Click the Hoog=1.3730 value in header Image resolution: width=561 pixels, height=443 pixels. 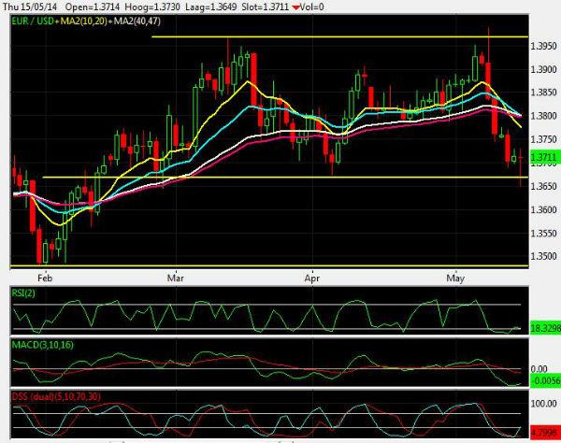[x=152, y=7]
